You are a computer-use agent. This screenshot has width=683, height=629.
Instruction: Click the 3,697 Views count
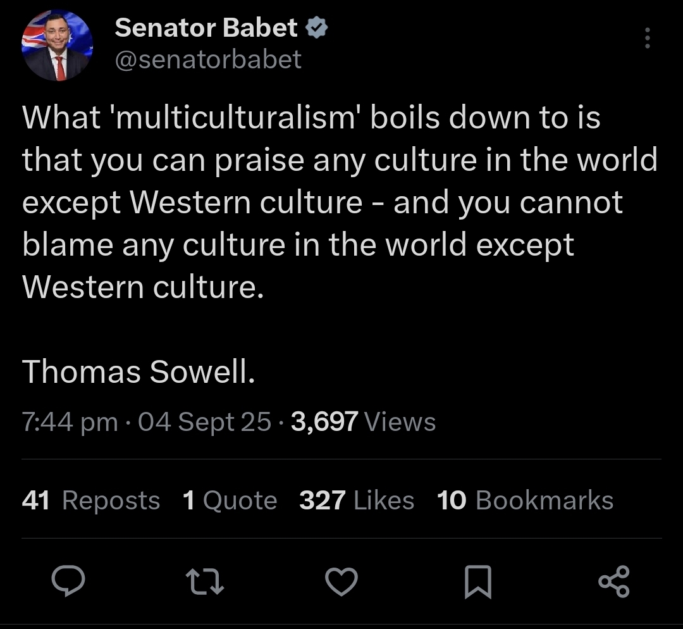pos(363,421)
